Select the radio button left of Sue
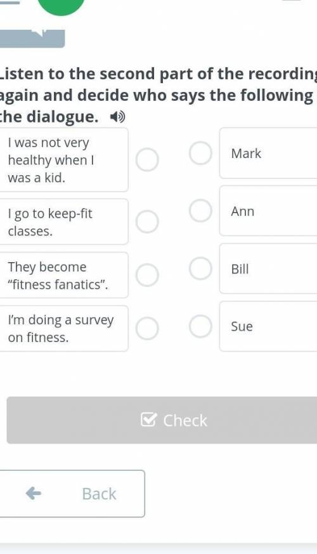Screen dimensions: 317x554 tap(200, 326)
